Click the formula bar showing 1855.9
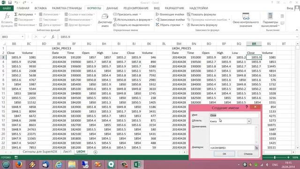This screenshot has height=169, width=300. 178,37
